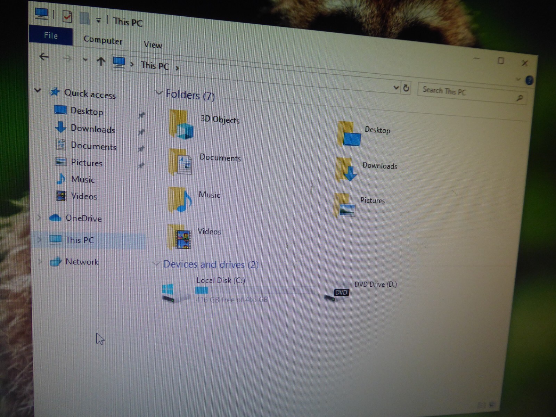Image resolution: width=556 pixels, height=417 pixels.
Task: Select the Pictures folder icon in Folders
Action: pyautogui.click(x=345, y=205)
